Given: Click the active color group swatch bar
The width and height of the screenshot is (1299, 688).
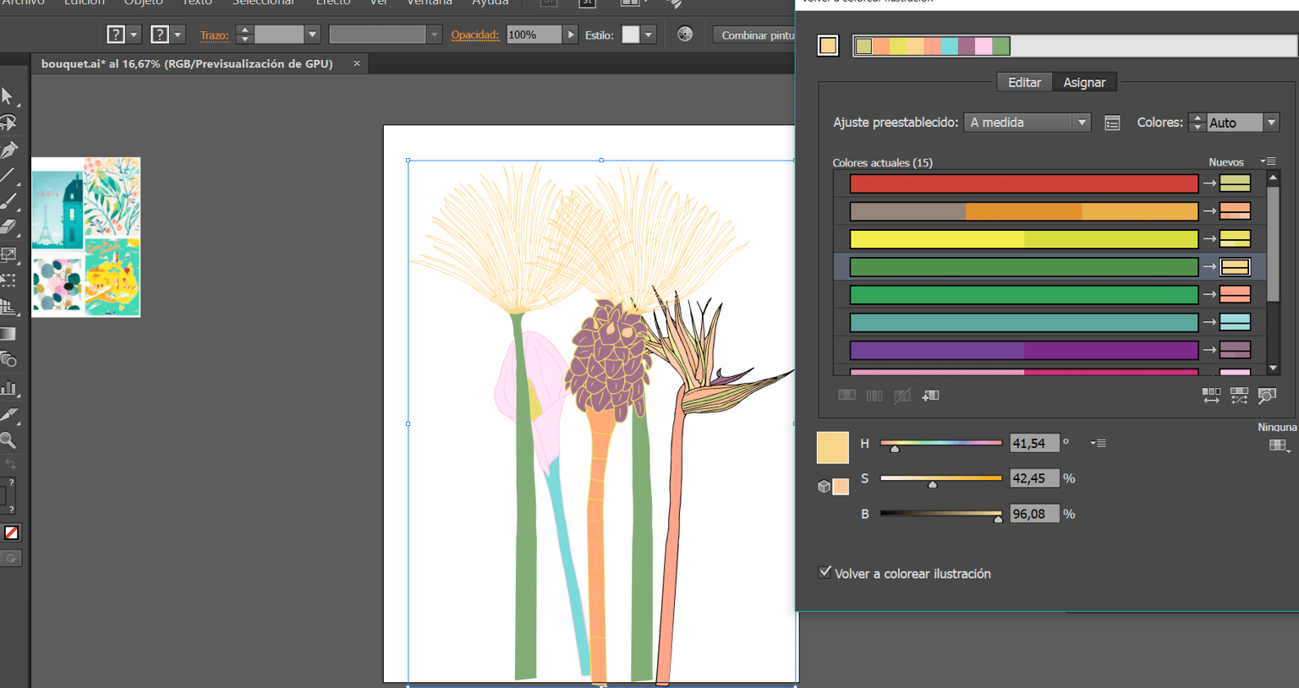Looking at the screenshot, I should tap(932, 46).
